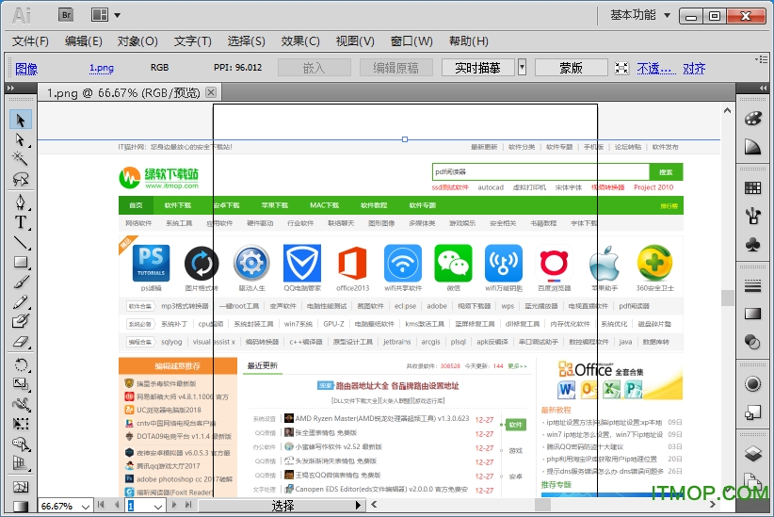Open the 编辑(E) menu
Viewport: 774px width, 517px height.
(x=84, y=41)
